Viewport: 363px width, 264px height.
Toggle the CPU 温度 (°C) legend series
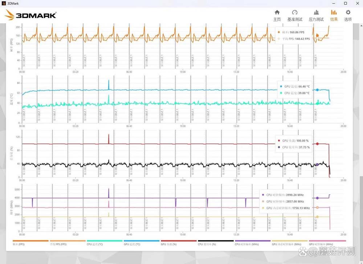[105, 243]
